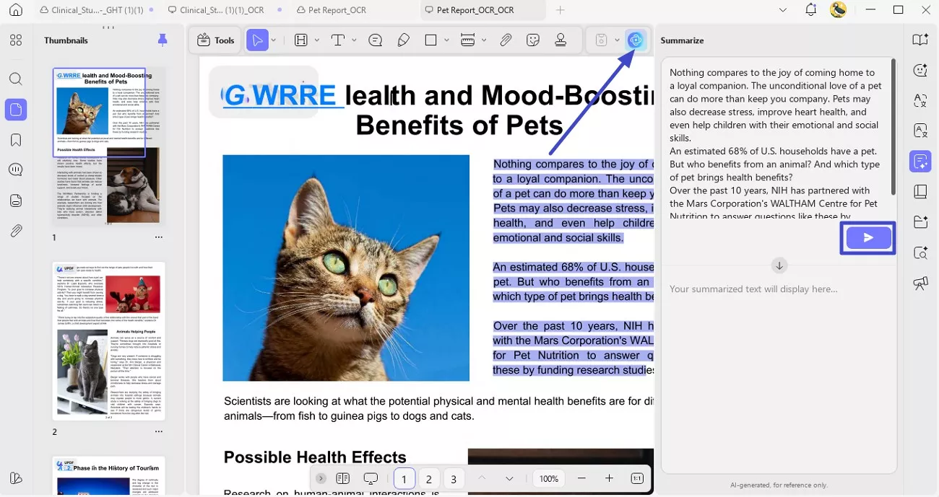Open the four-squares grid icon in left sidebar
This screenshot has width=939, height=497.
coord(16,40)
